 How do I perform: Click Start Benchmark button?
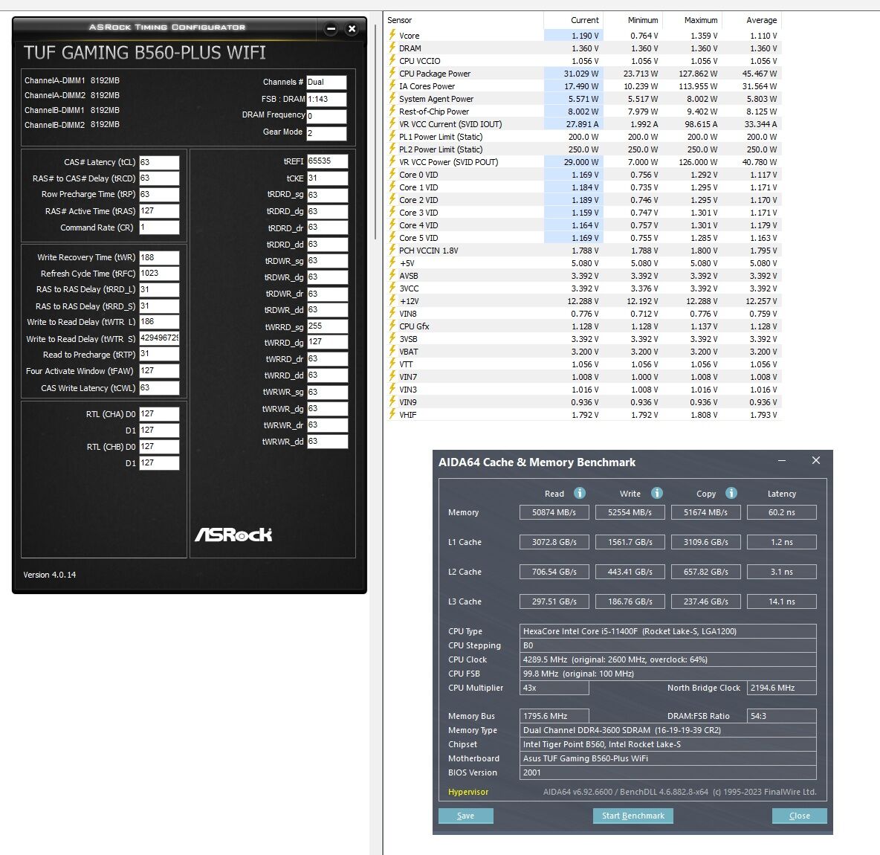633,816
